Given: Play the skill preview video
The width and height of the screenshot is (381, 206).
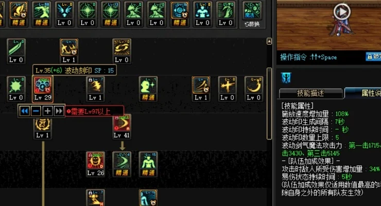Looking at the screenshot, I should pyautogui.click(x=342, y=11).
